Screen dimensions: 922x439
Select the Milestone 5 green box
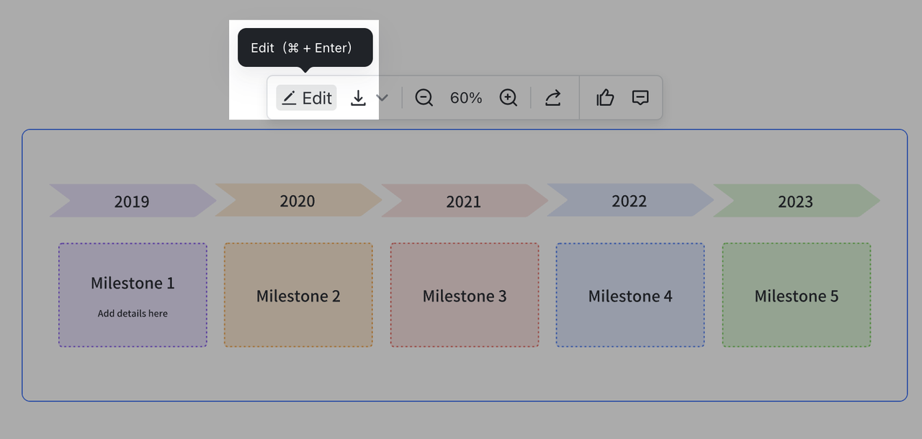tap(797, 295)
